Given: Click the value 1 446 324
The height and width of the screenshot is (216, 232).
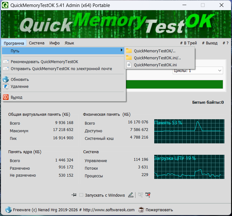Looking at the screenshot, I should (64, 160).
